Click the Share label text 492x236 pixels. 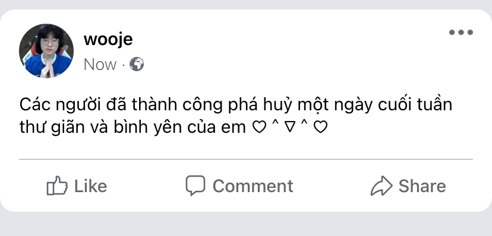(x=422, y=186)
